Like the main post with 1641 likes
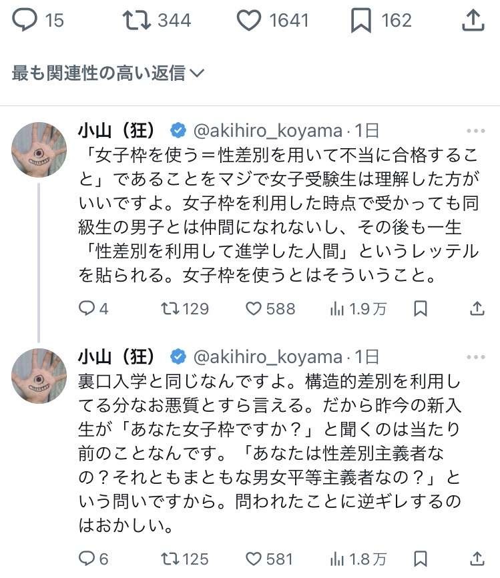500x578 pixels. pyautogui.click(x=250, y=21)
